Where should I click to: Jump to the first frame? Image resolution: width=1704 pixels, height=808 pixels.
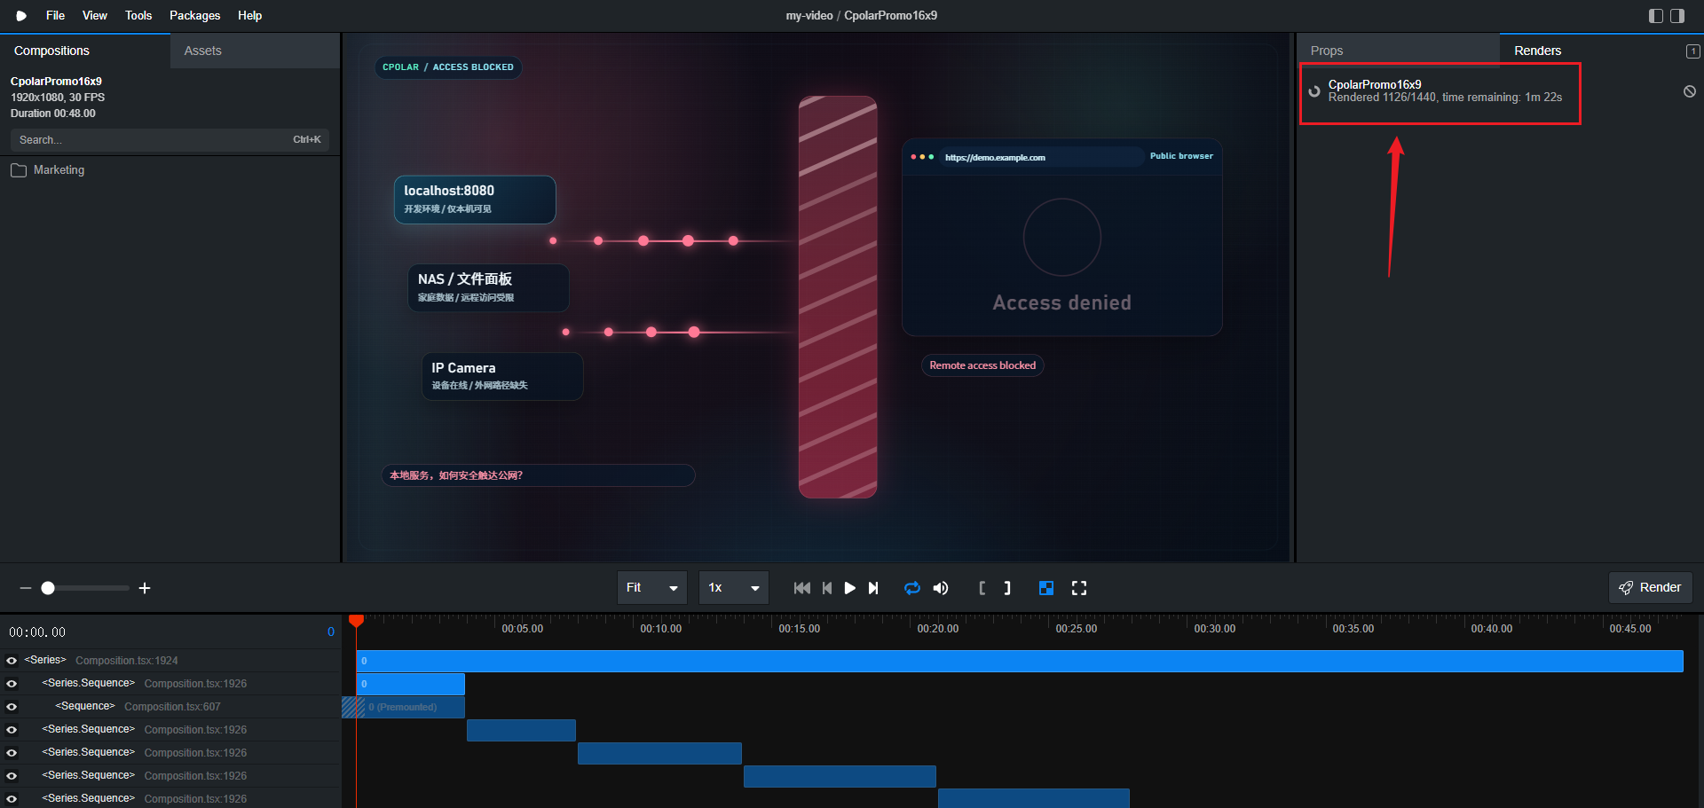(x=801, y=588)
